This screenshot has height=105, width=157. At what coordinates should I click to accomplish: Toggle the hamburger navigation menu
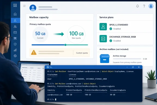(24, 6)
